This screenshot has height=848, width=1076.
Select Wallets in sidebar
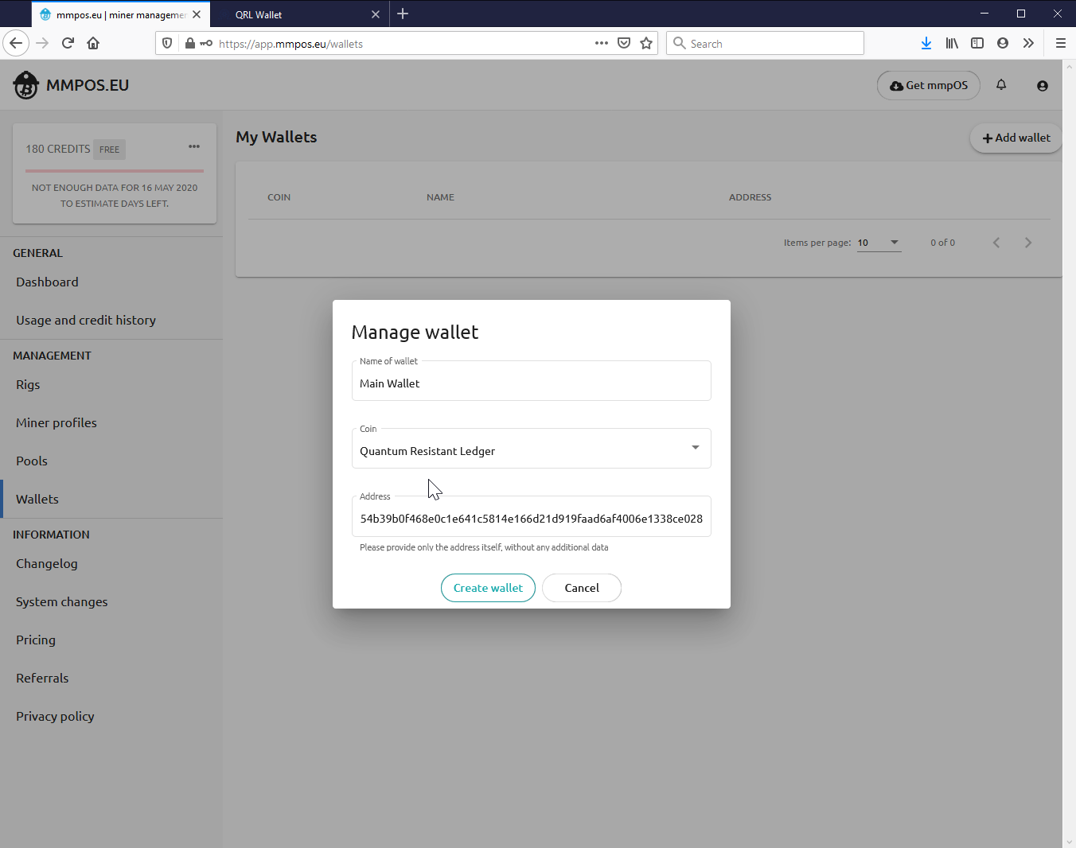pyautogui.click(x=37, y=499)
